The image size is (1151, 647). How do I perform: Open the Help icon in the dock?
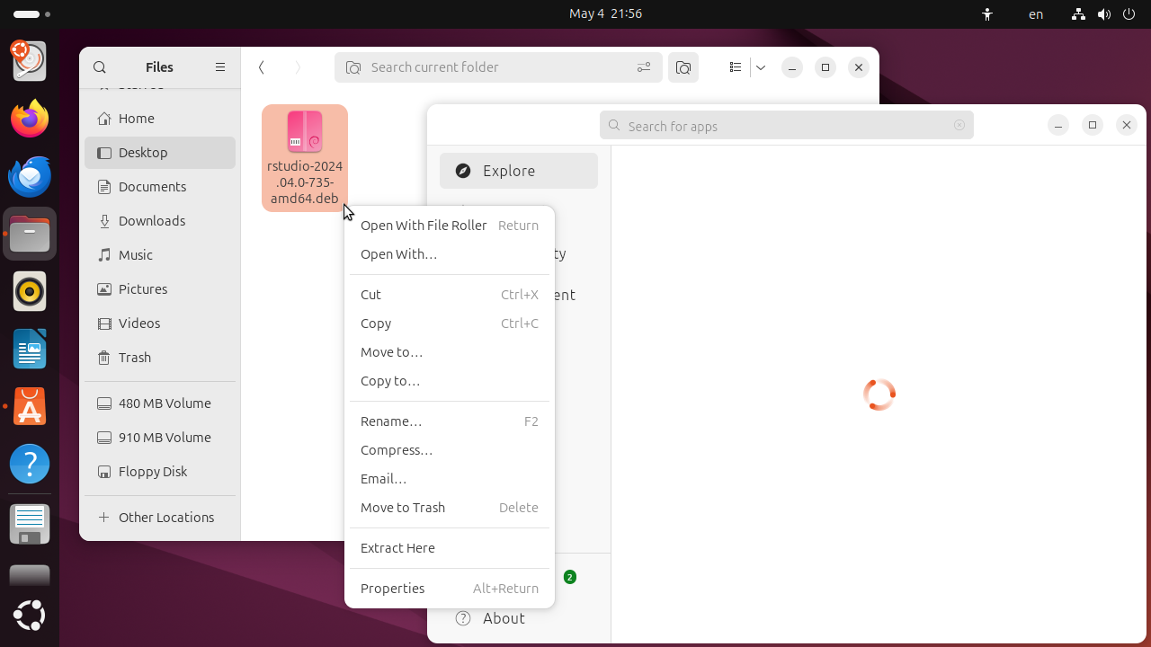point(30,464)
